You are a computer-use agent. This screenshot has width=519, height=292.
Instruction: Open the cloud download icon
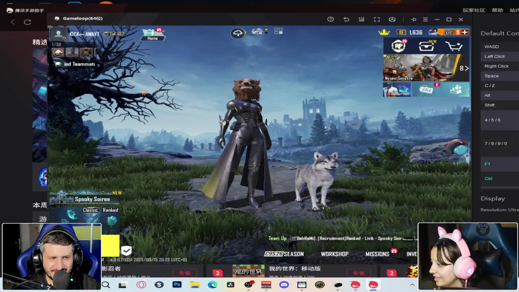(x=238, y=33)
